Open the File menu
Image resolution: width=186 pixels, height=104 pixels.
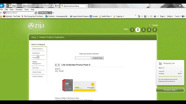click(2, 10)
